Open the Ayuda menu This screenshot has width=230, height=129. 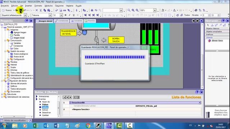pos(78,6)
